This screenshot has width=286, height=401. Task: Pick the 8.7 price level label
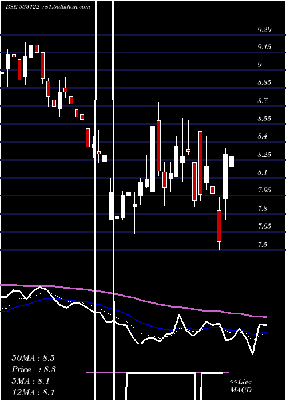tap(263, 100)
